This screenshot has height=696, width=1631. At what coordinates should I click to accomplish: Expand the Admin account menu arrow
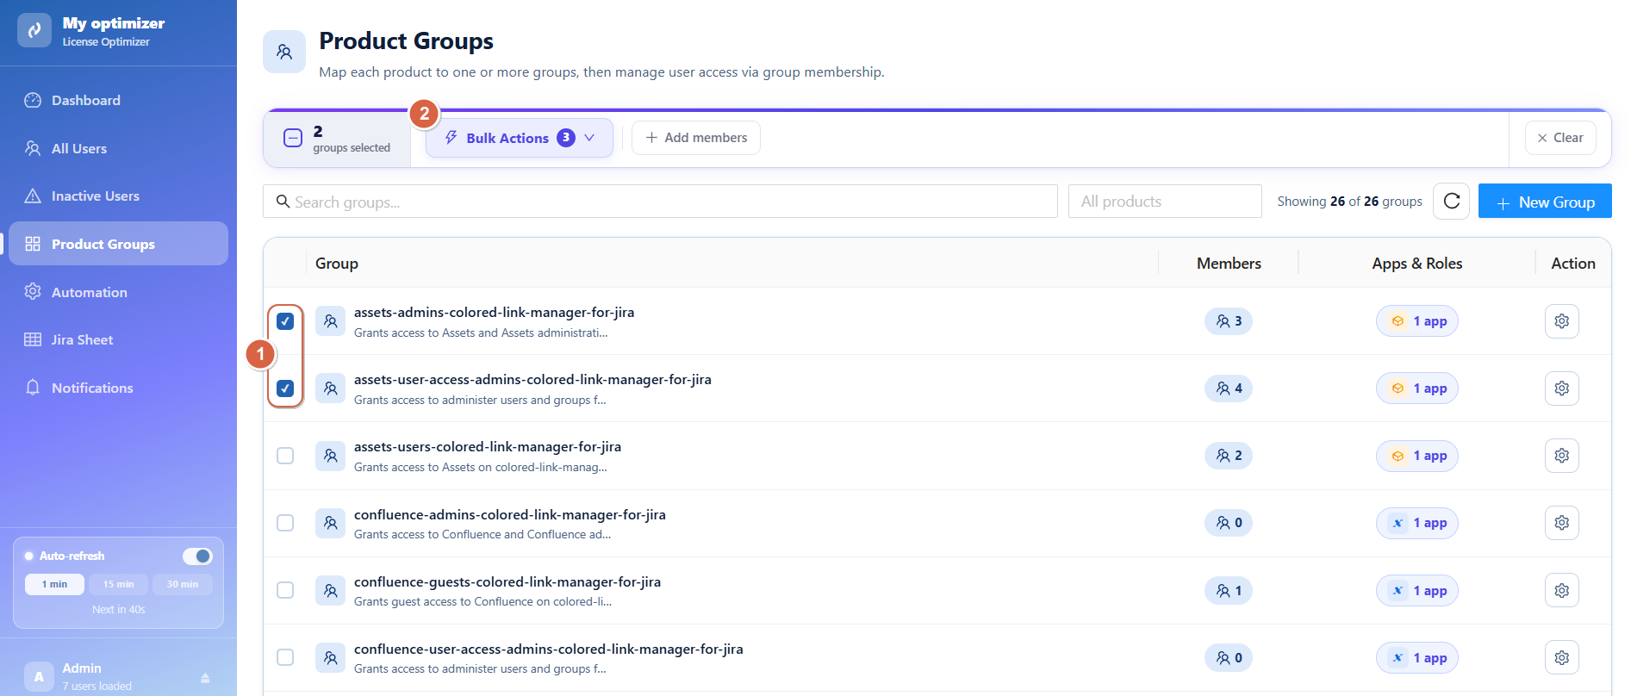[x=205, y=678]
